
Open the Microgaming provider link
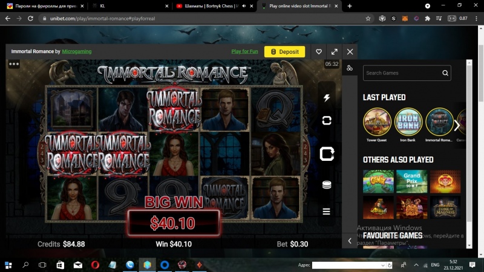click(x=77, y=51)
